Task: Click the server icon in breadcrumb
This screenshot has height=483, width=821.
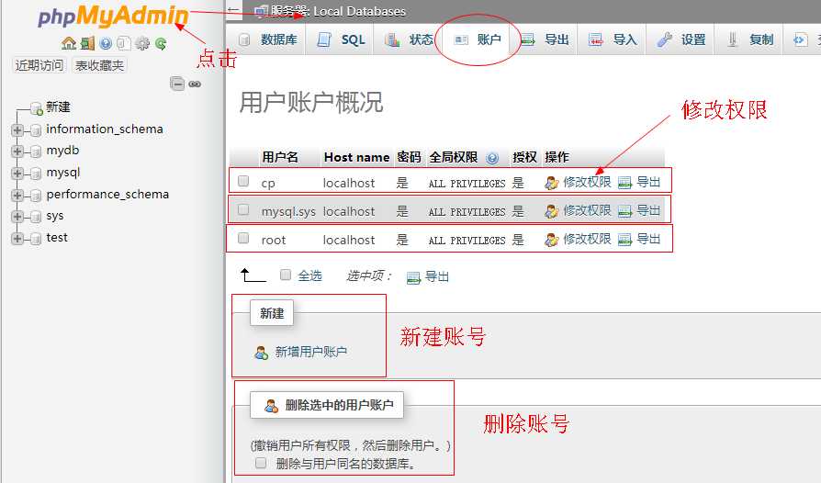Action: [x=262, y=12]
